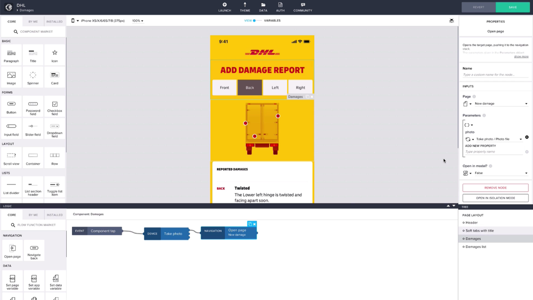Select the Dropdown field component

pos(55,129)
